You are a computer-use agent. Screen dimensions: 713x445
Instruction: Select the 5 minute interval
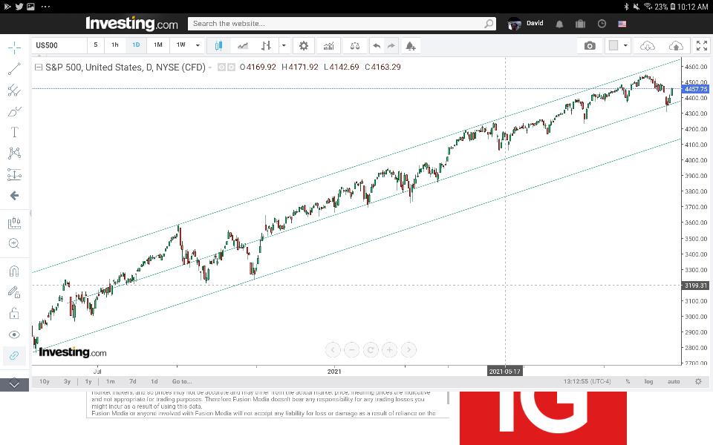click(x=96, y=45)
